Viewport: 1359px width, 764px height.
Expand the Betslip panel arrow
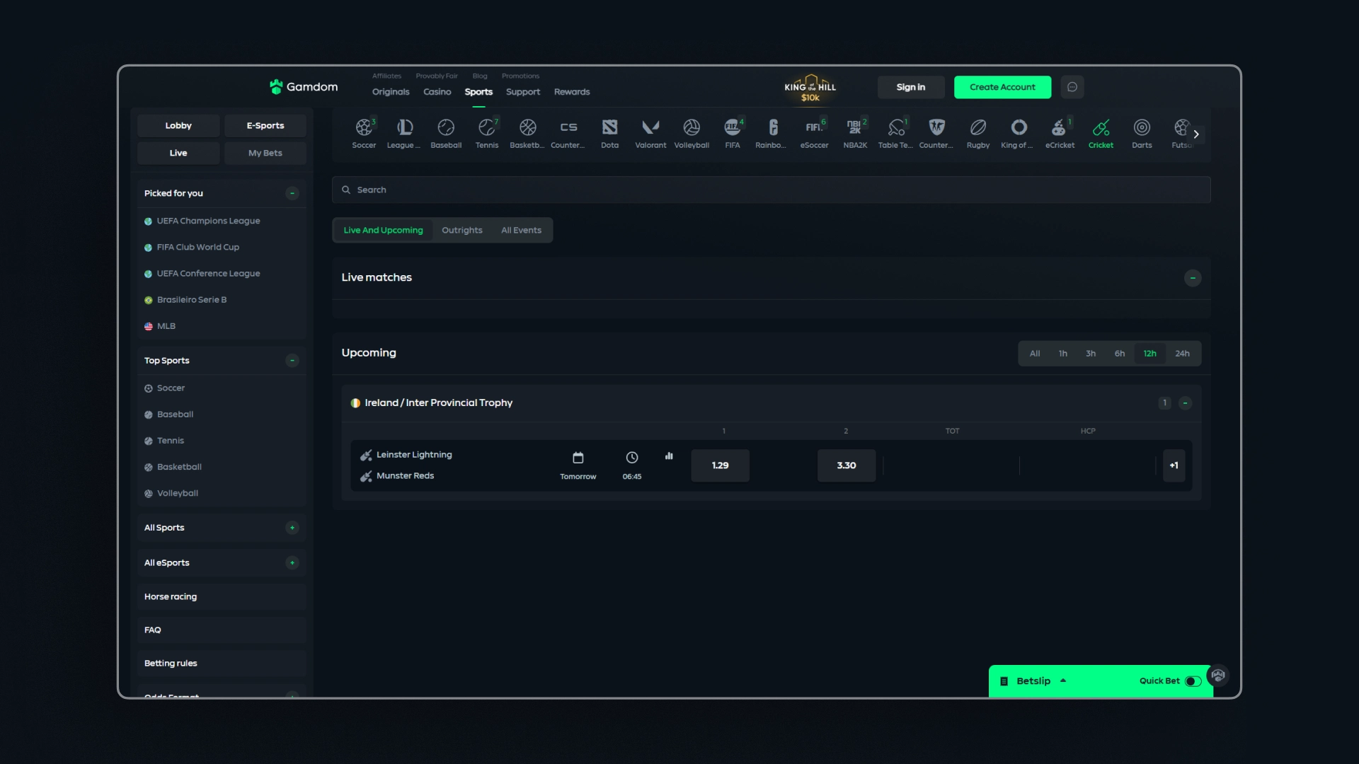pyautogui.click(x=1063, y=681)
